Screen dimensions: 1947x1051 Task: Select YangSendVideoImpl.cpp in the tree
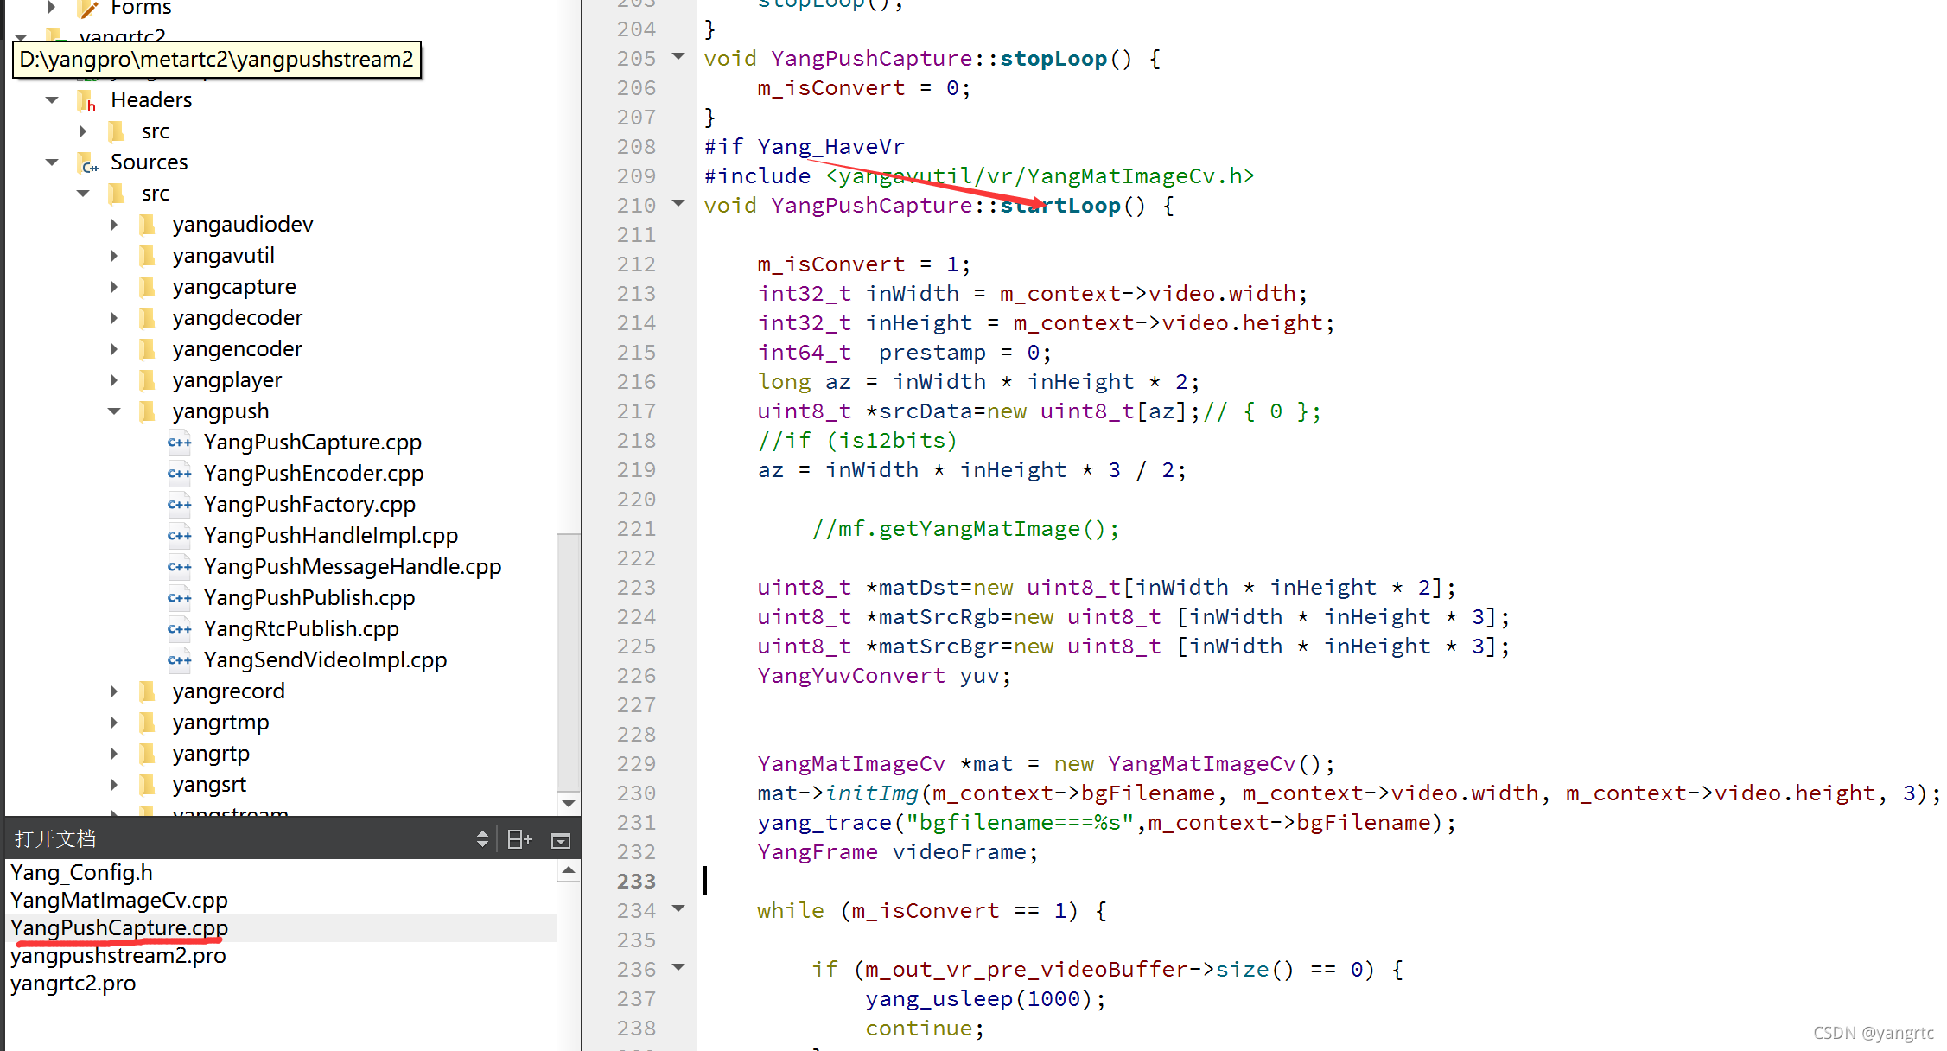[325, 660]
